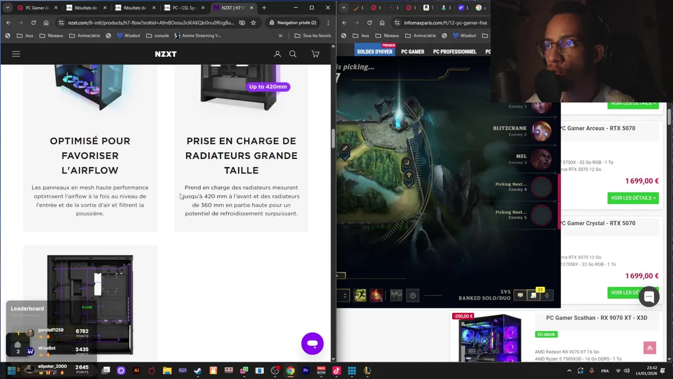Viewport: 673px width, 379px height.
Task: Switch to the PC - CSL Spe tab
Action: [184, 8]
